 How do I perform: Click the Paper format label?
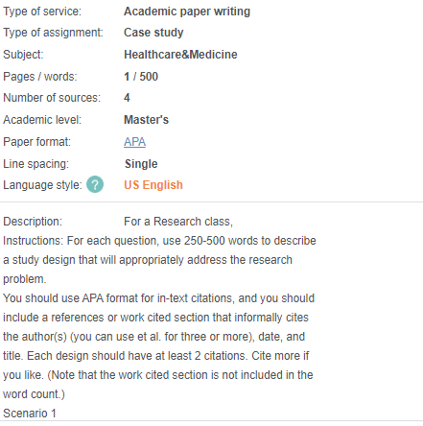[36, 142]
